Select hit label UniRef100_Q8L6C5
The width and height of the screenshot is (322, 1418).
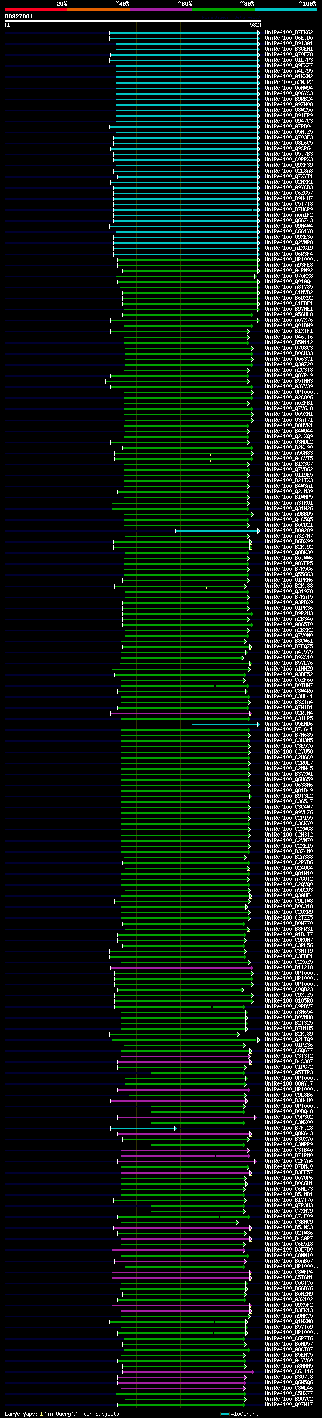pyautogui.click(x=289, y=143)
